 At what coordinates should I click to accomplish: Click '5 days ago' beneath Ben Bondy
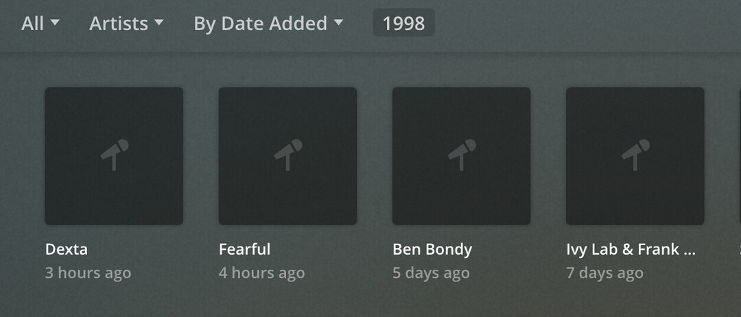point(431,273)
